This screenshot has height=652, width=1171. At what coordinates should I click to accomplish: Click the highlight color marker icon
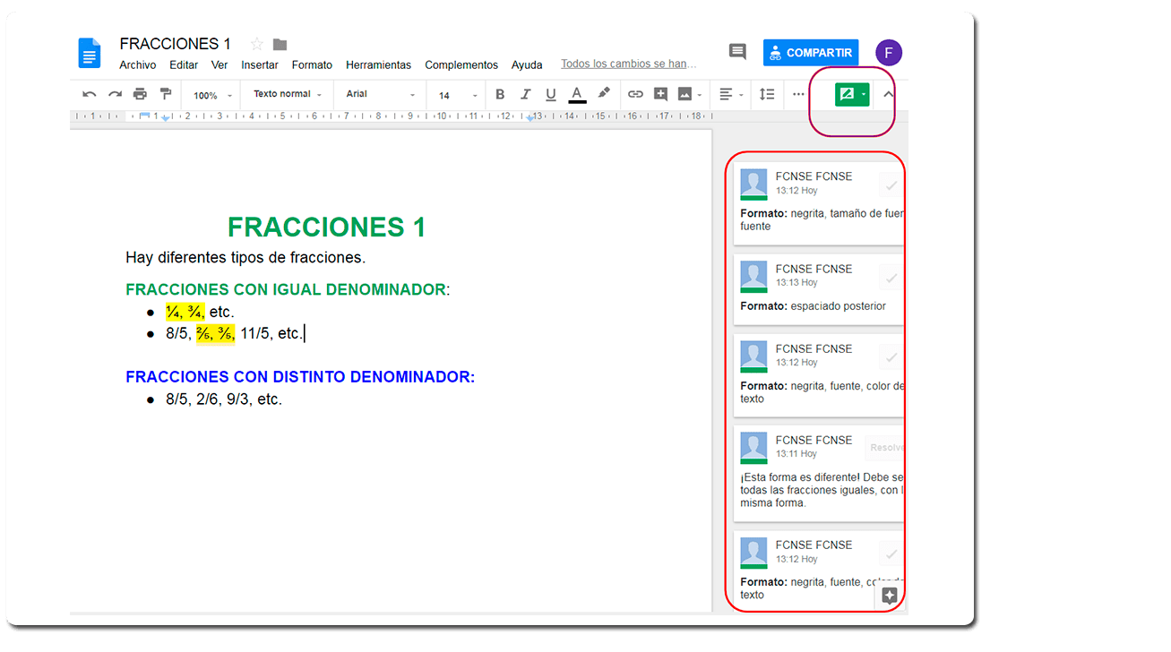(x=604, y=93)
